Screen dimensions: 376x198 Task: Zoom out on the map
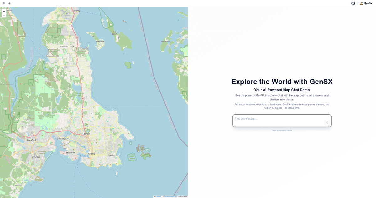coord(4,16)
